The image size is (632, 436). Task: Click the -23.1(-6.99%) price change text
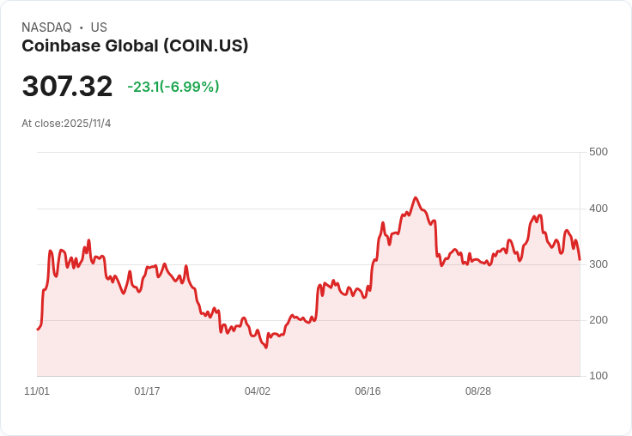173,87
